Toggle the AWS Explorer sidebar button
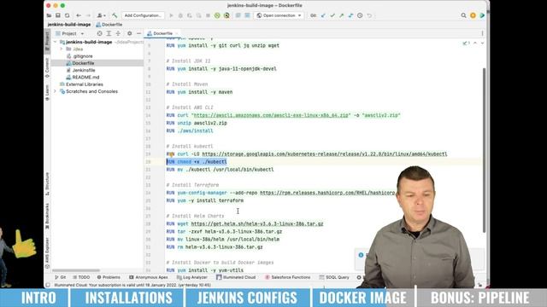The image size is (547, 307). tap(48, 252)
